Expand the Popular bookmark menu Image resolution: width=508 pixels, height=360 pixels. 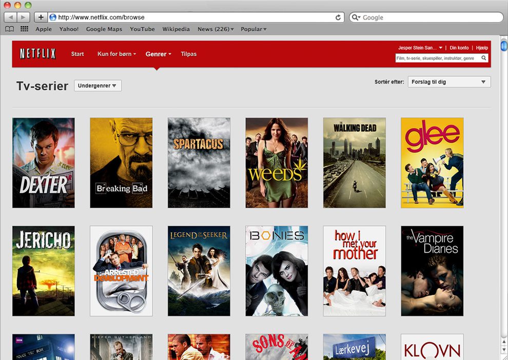253,29
